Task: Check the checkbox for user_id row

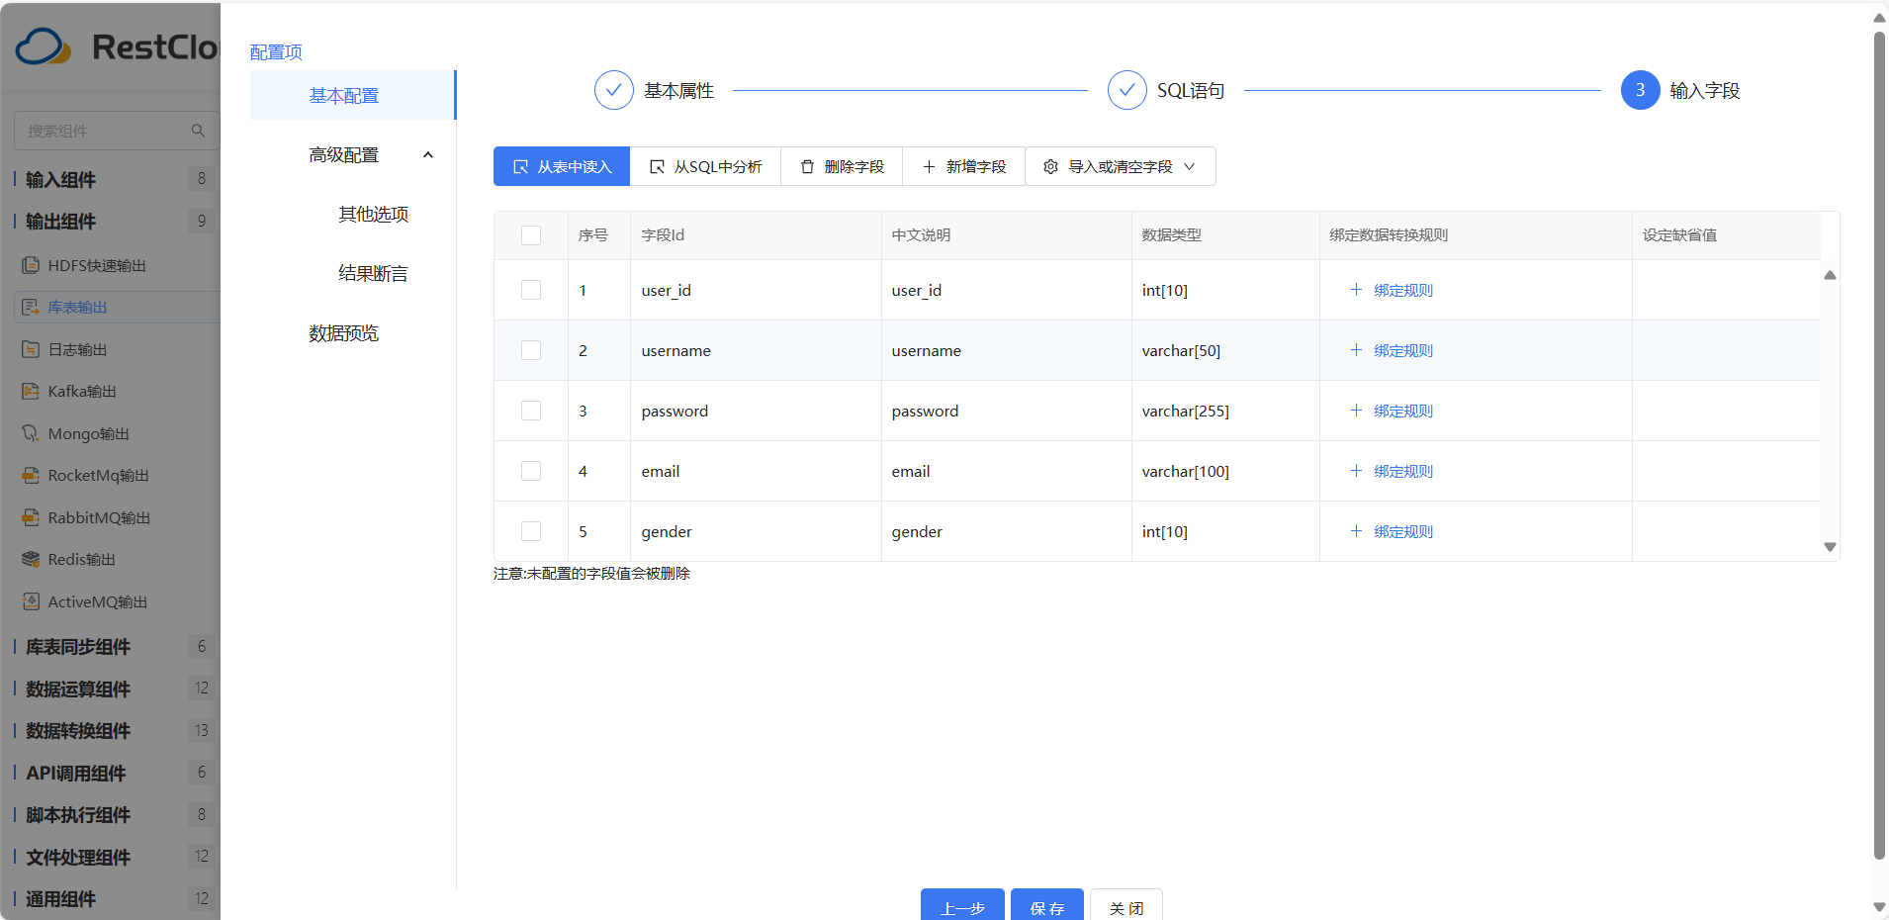Action: coord(531,289)
